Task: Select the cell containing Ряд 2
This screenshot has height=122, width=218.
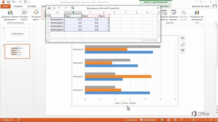Action: click(x=90, y=16)
